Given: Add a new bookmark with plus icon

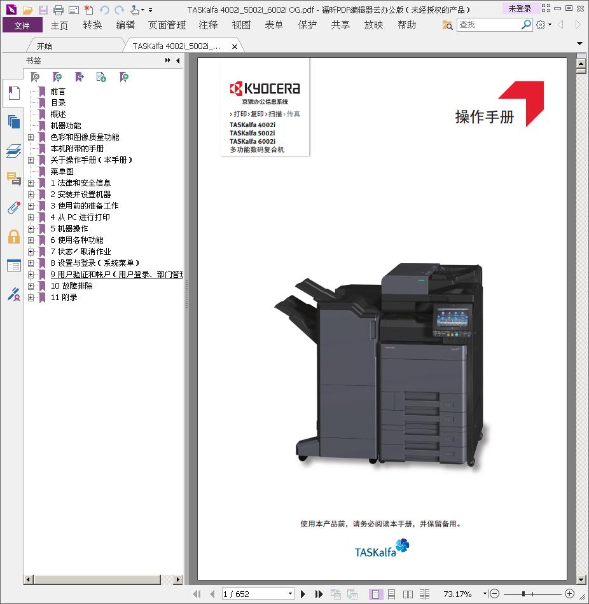Looking at the screenshot, I should pyautogui.click(x=57, y=77).
